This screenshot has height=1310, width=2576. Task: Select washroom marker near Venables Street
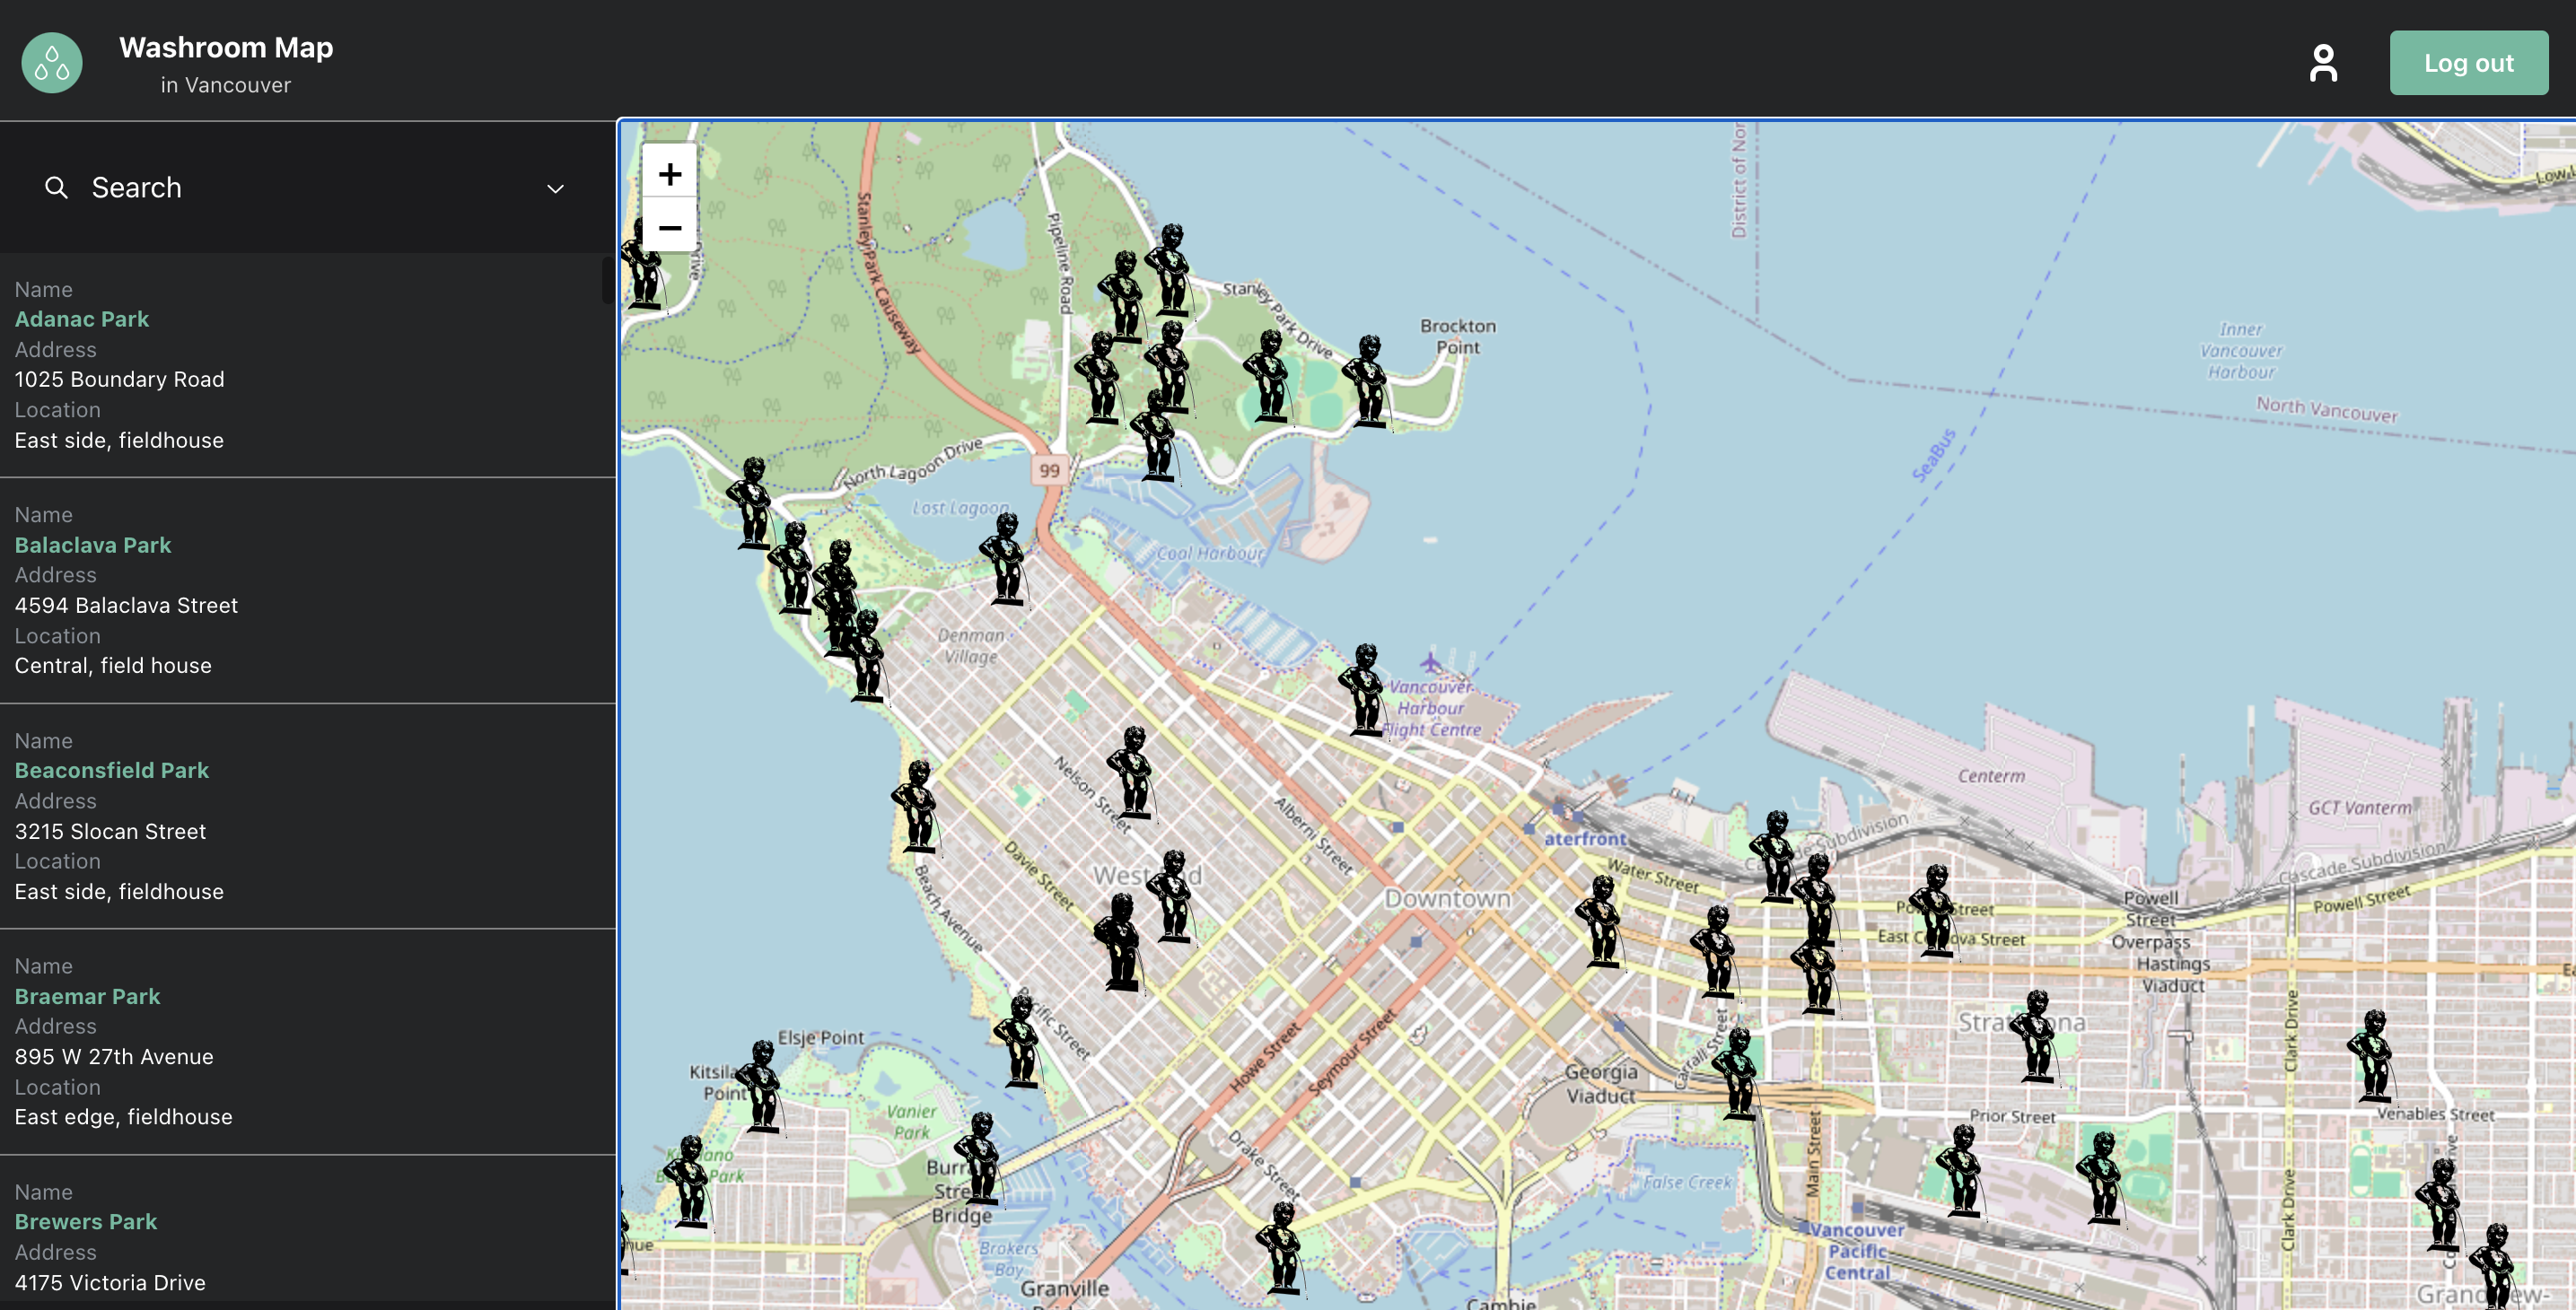pos(2372,1056)
